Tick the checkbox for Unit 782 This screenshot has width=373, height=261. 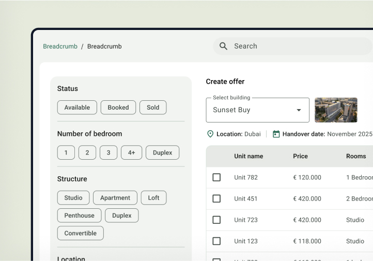pyautogui.click(x=216, y=177)
